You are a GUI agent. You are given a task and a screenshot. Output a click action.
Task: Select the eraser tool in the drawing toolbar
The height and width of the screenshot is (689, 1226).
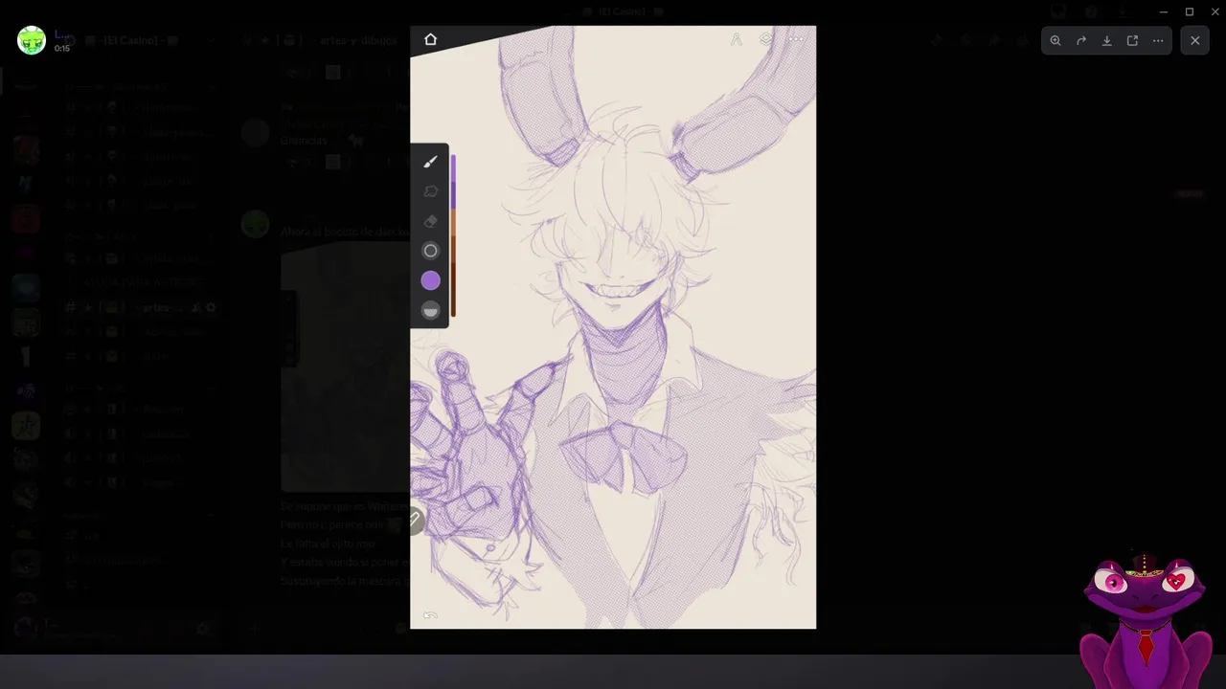430,221
